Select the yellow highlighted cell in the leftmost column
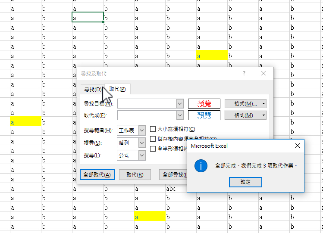 pos(26,122)
